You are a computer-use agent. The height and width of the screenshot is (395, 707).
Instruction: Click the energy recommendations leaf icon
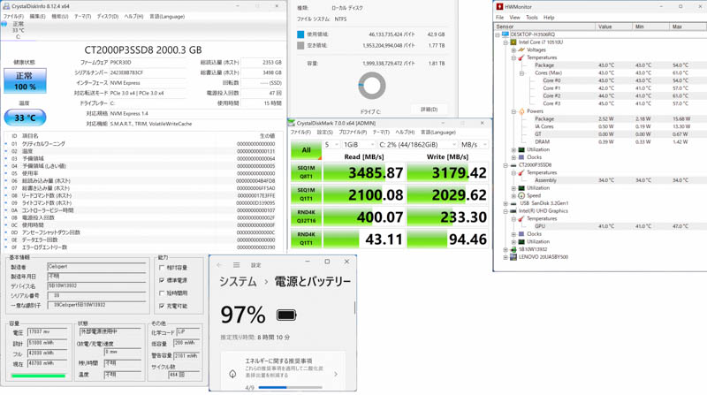tap(232, 373)
